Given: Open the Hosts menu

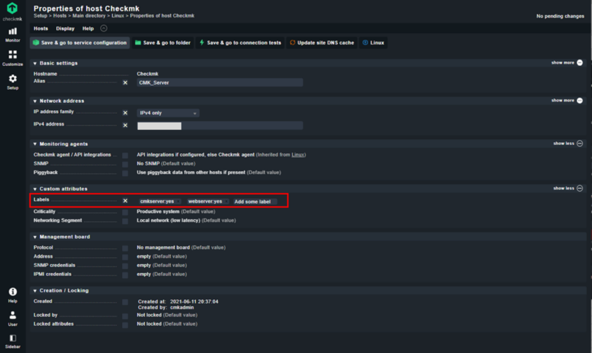Looking at the screenshot, I should click(x=41, y=29).
